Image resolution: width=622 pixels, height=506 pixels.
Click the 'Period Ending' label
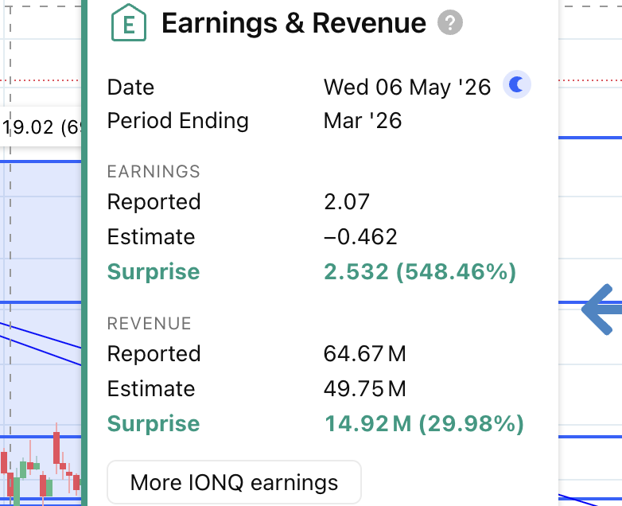tap(177, 120)
